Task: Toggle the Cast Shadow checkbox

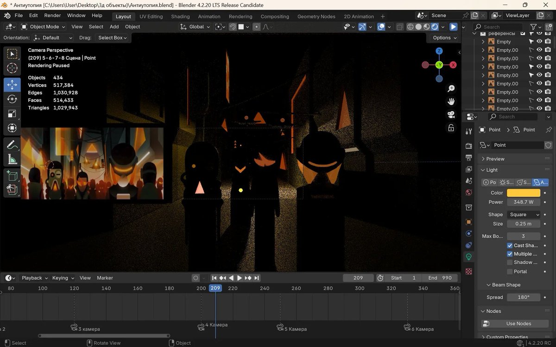Action: (x=510, y=246)
